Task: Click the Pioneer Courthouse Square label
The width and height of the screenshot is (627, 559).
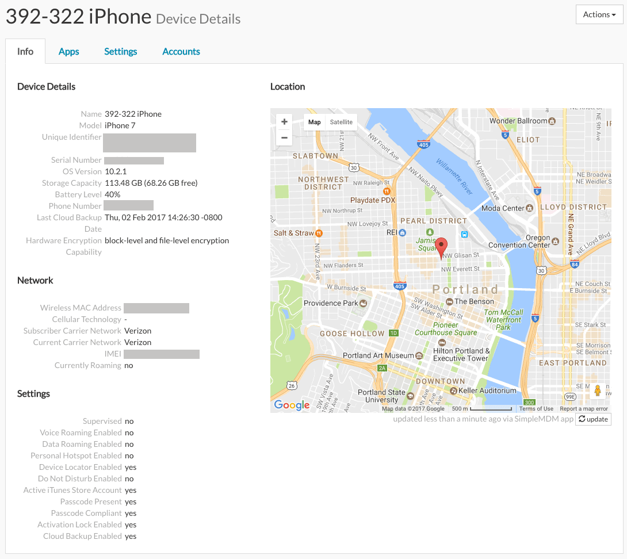Action: pyautogui.click(x=446, y=329)
